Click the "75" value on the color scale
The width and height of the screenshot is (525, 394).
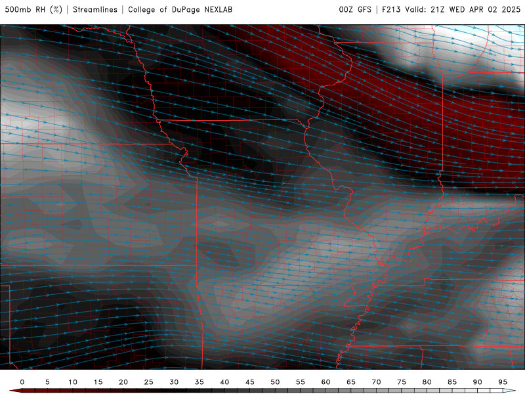click(402, 382)
